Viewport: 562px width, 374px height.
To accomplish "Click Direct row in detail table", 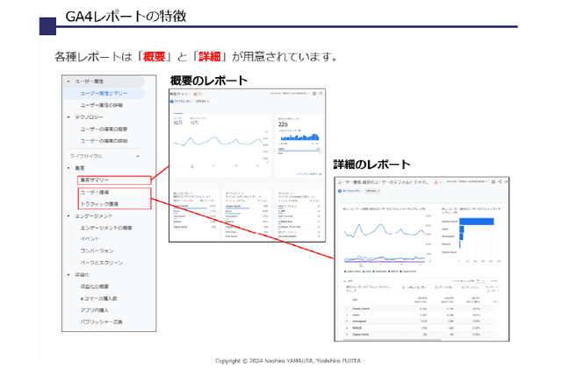I will (421, 315).
